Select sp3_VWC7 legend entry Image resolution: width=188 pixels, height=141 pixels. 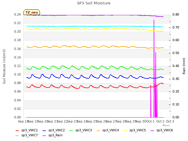pos(27,135)
